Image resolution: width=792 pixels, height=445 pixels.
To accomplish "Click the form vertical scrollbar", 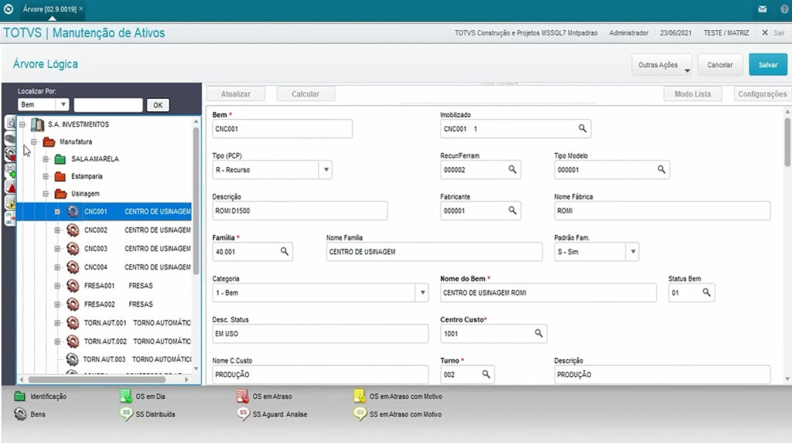I will click(x=787, y=142).
